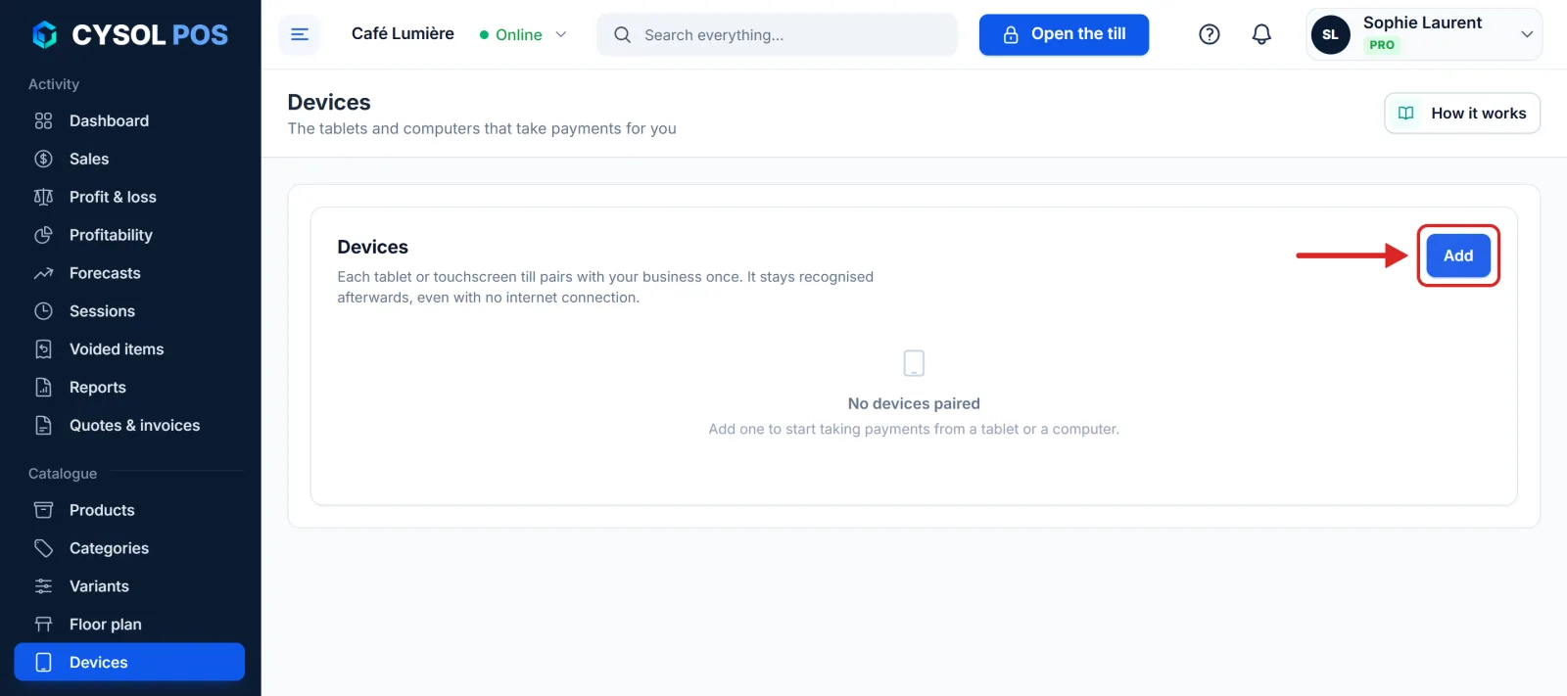Click the Variants sliders icon
Viewport: 1567px width, 696px height.
tap(43, 586)
